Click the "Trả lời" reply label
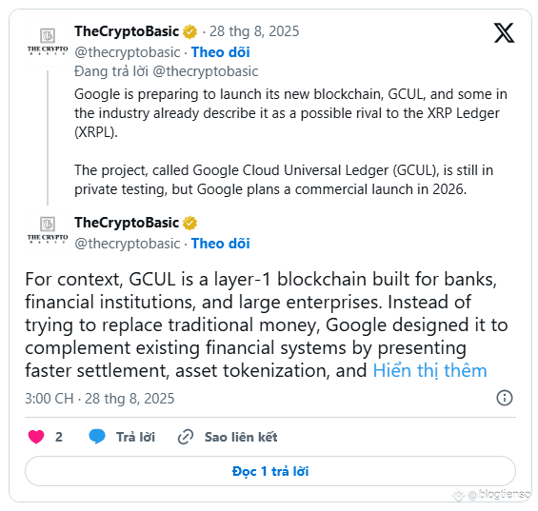This screenshot has width=538, height=511. [136, 437]
